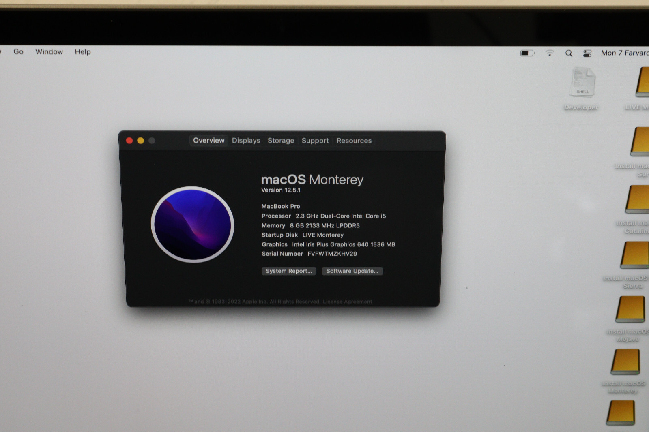Select the Install macOS Monterey drive
The image size is (649, 432).
coord(625,362)
